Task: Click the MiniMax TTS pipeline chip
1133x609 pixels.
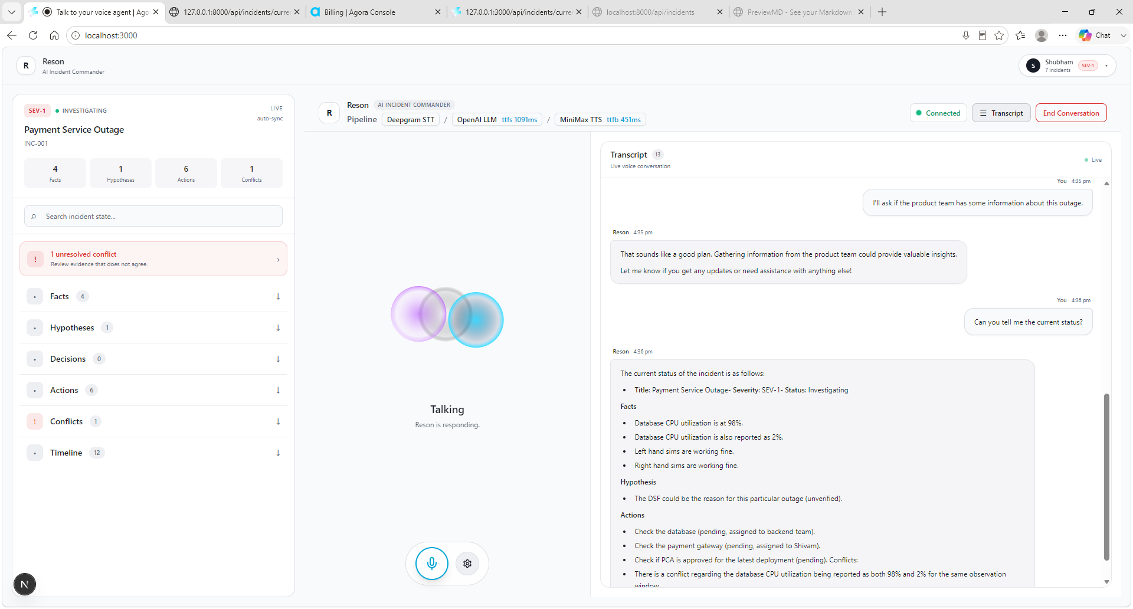Action: 600,120
